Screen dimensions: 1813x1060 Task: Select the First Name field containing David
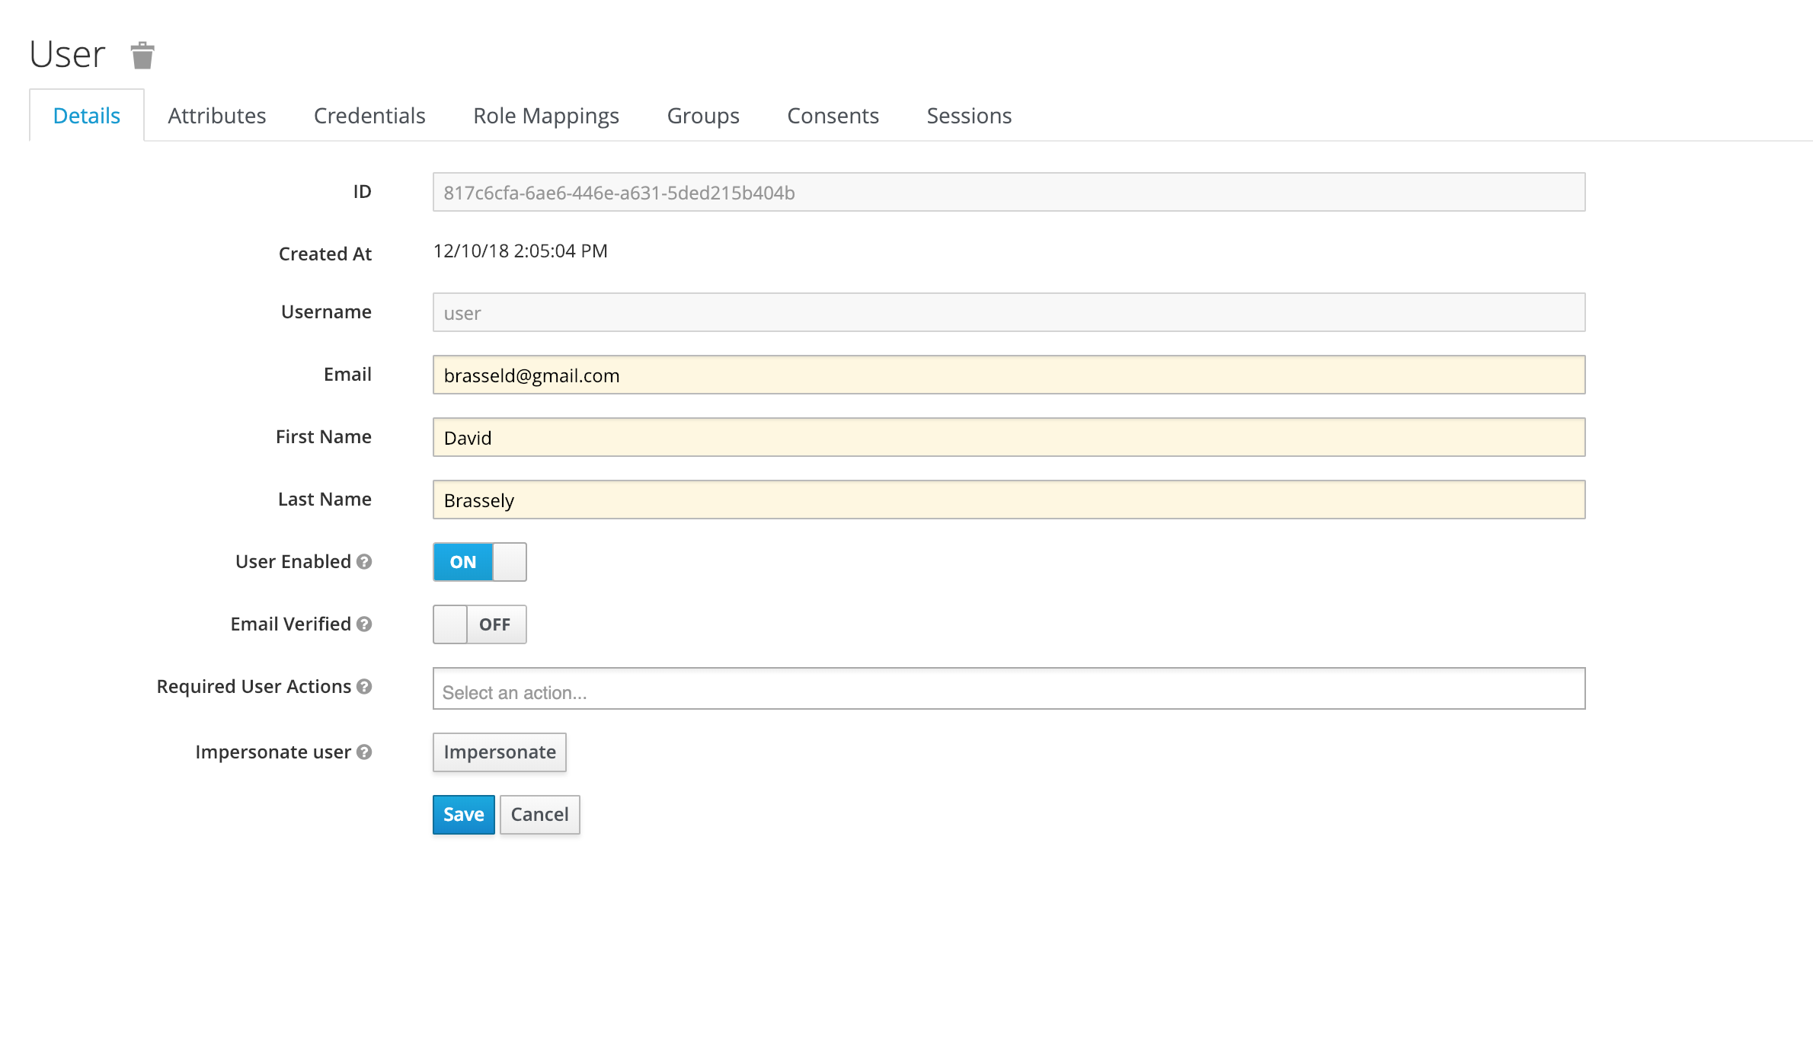[1007, 437]
